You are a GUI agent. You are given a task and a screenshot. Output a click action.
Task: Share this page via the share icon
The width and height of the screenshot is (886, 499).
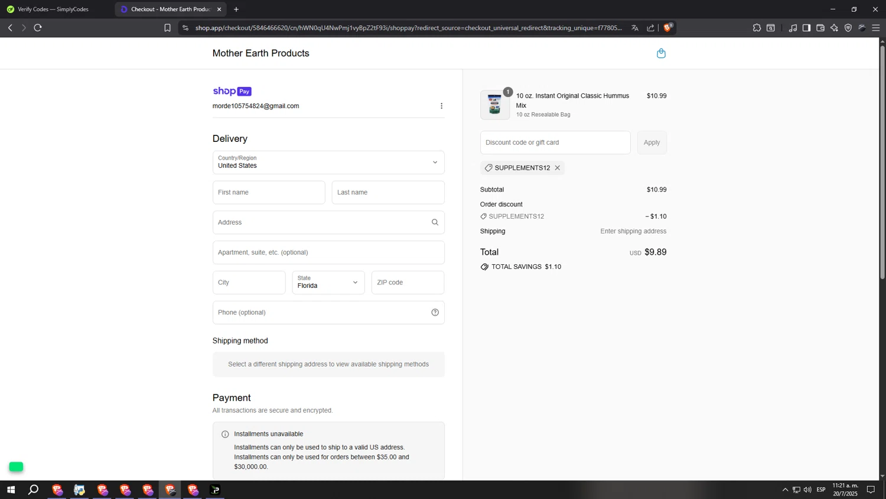[x=650, y=28]
